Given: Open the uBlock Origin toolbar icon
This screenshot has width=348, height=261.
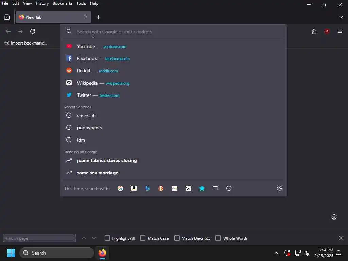Looking at the screenshot, I should [327, 31].
